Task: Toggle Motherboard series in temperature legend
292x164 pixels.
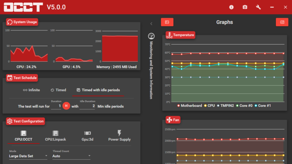Action: coord(189,106)
